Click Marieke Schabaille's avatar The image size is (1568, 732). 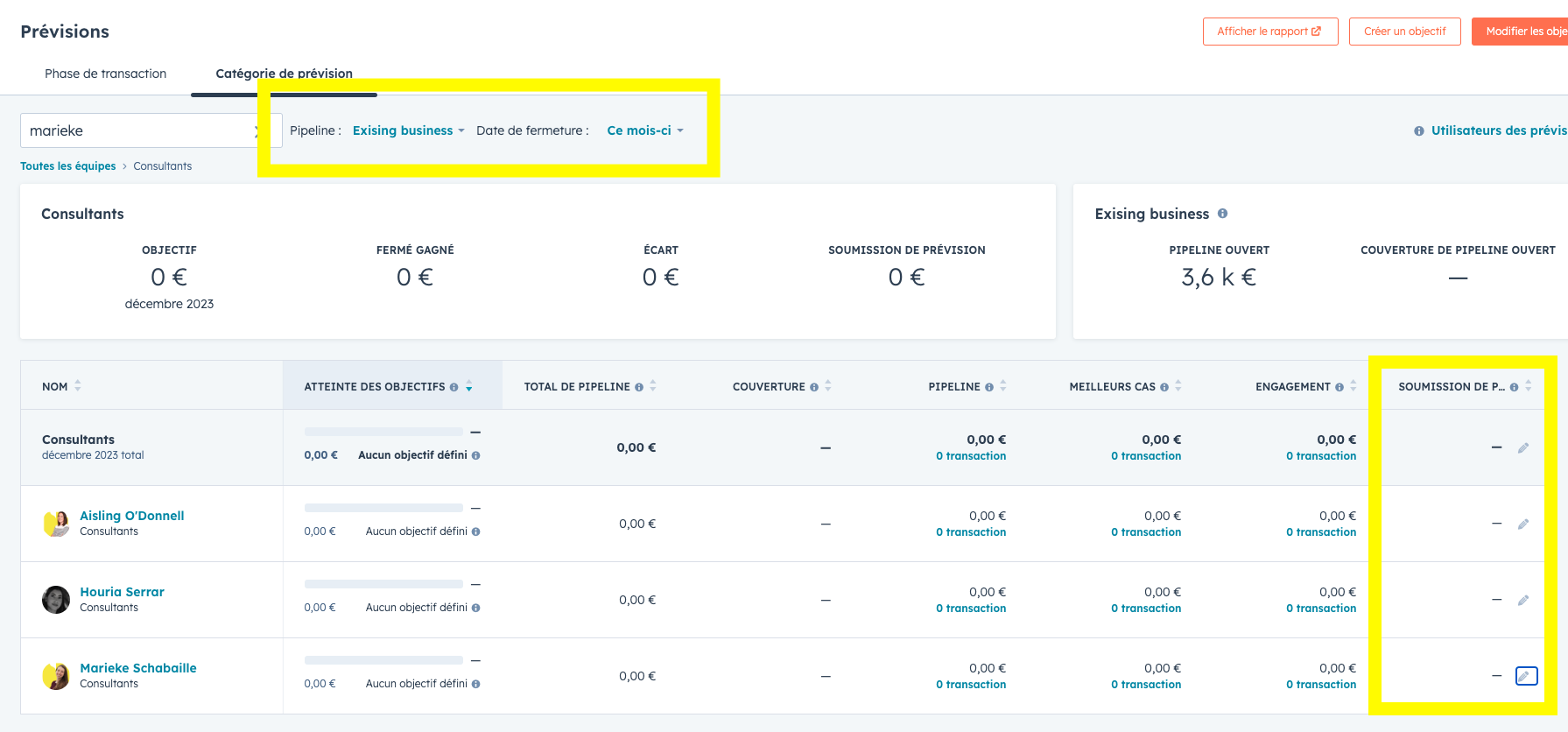tap(56, 676)
